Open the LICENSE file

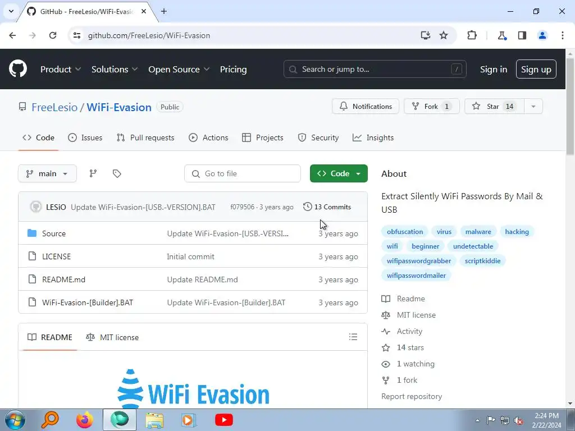[x=56, y=256]
